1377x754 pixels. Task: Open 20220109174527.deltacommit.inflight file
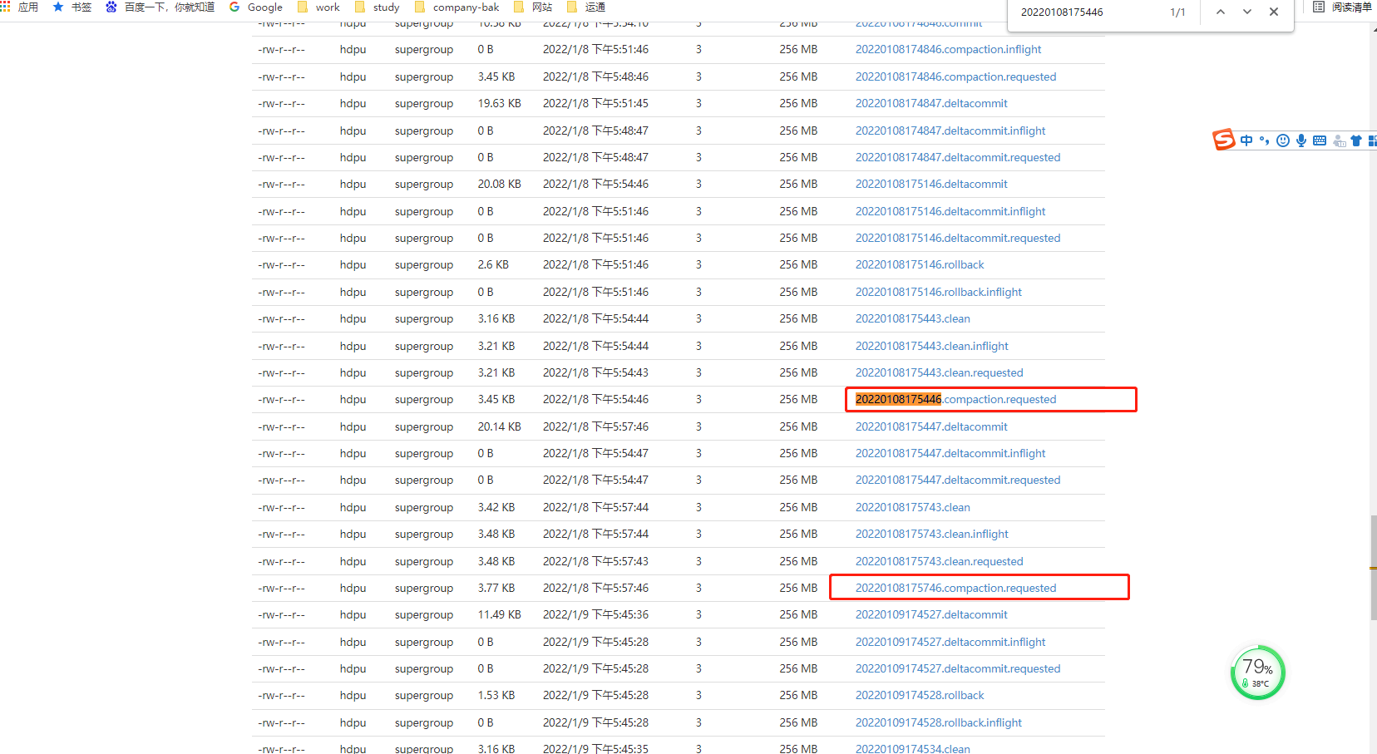[950, 642]
